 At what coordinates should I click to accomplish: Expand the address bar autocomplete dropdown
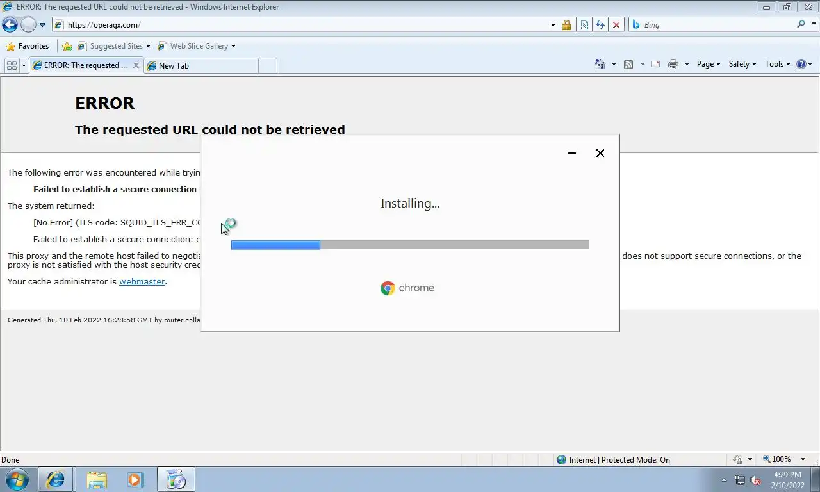tap(553, 25)
